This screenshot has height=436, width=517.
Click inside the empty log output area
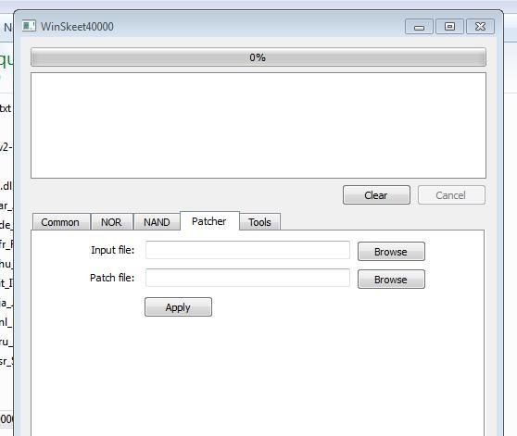point(258,126)
